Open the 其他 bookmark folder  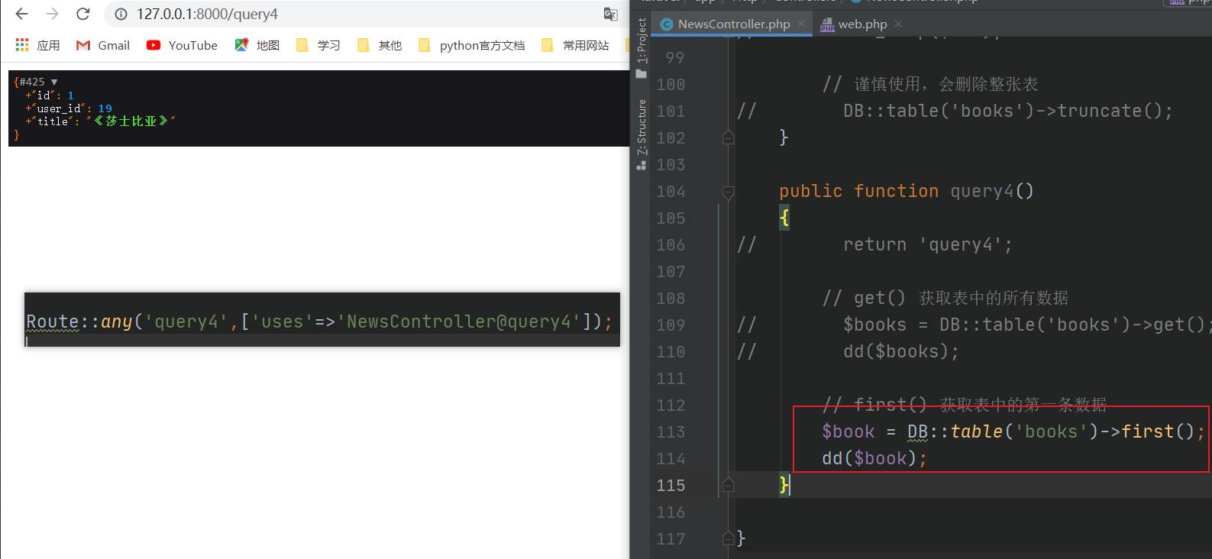(x=379, y=45)
